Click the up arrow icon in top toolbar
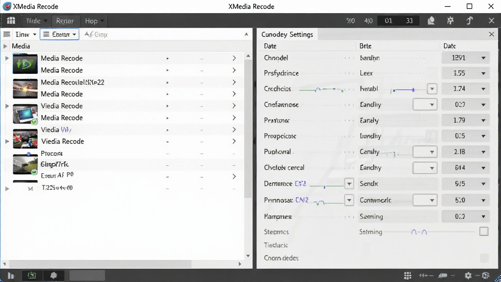This screenshot has height=282, width=501. click(x=469, y=21)
